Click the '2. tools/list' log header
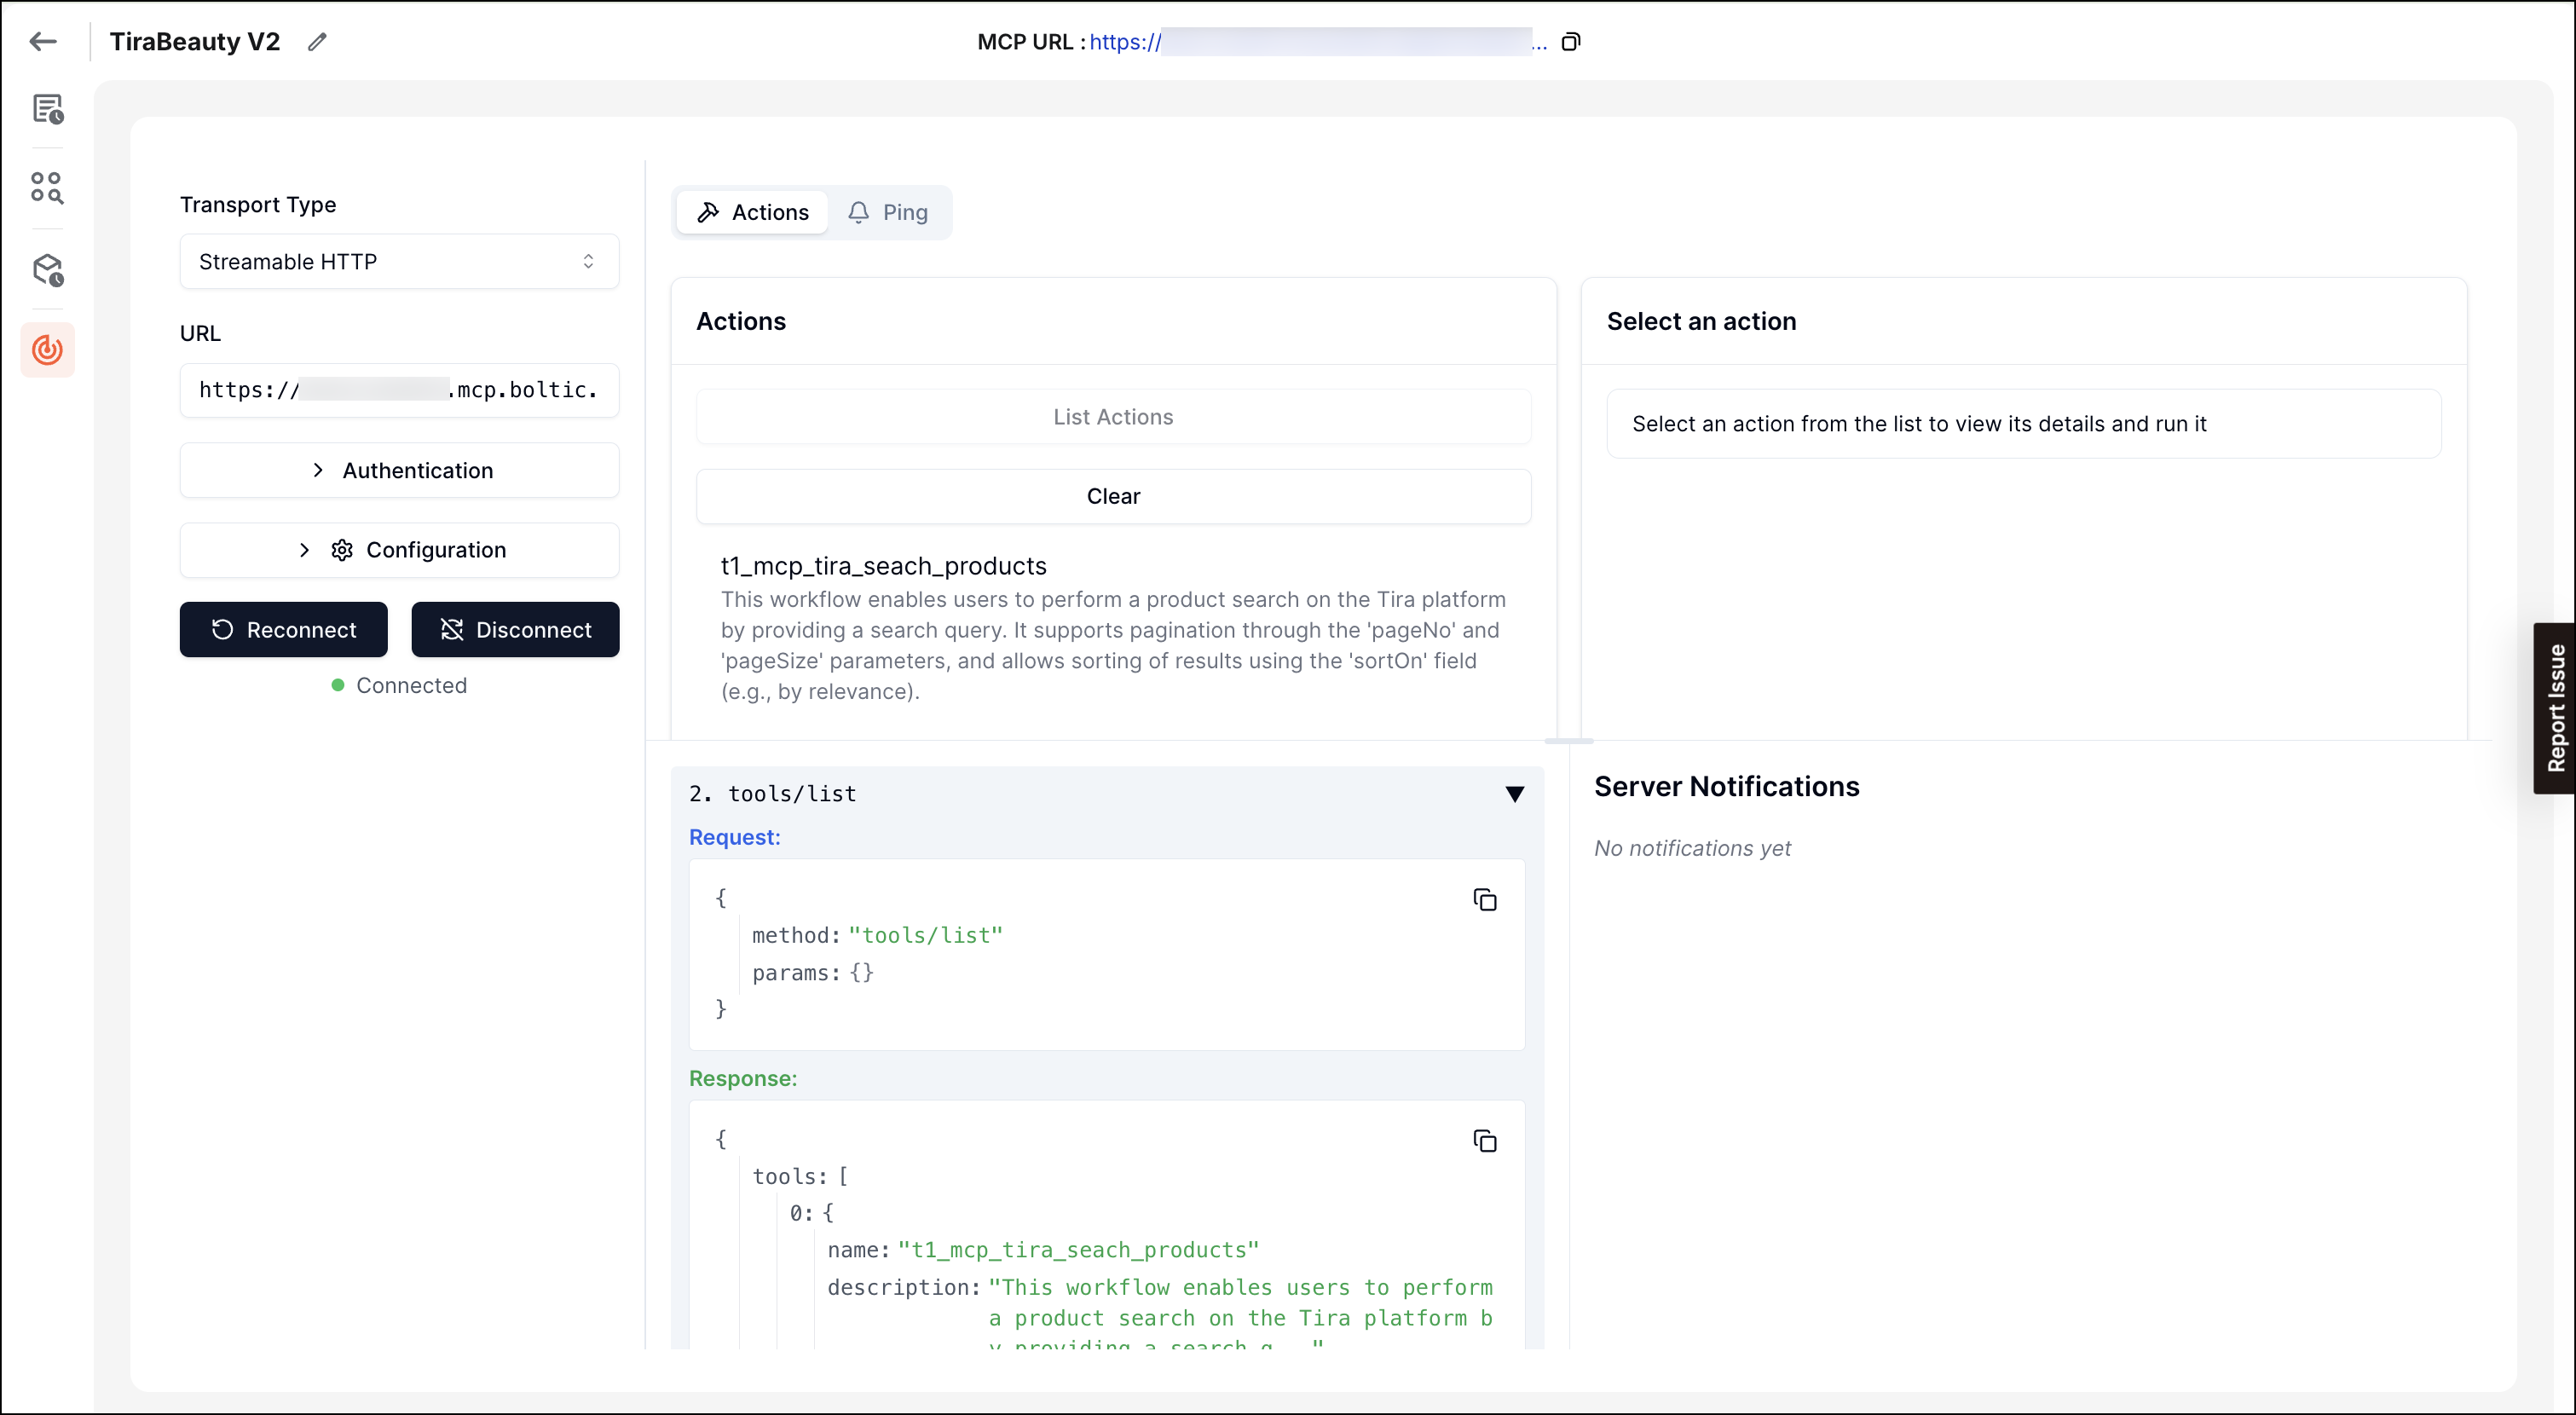 click(x=1107, y=794)
